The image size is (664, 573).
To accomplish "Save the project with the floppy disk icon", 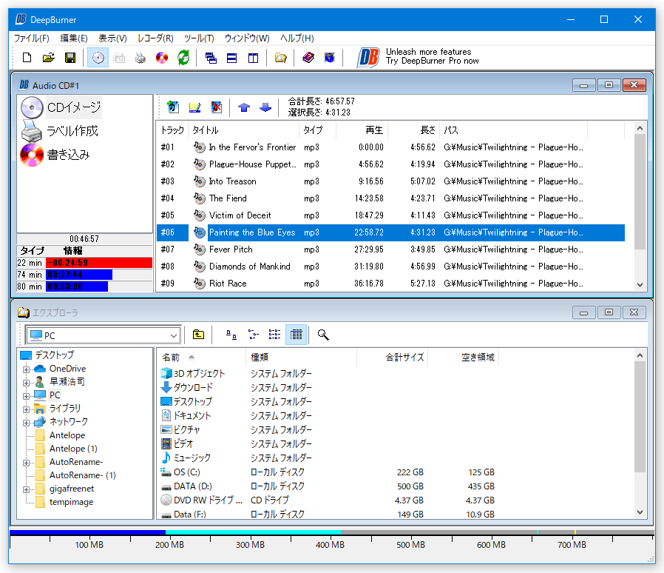I will click(x=70, y=58).
